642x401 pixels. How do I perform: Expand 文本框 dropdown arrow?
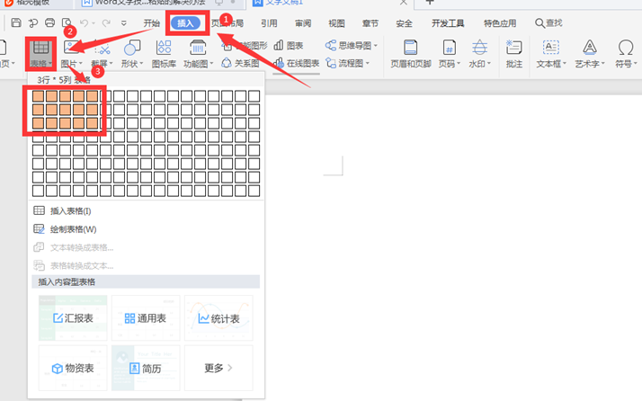[565, 64]
